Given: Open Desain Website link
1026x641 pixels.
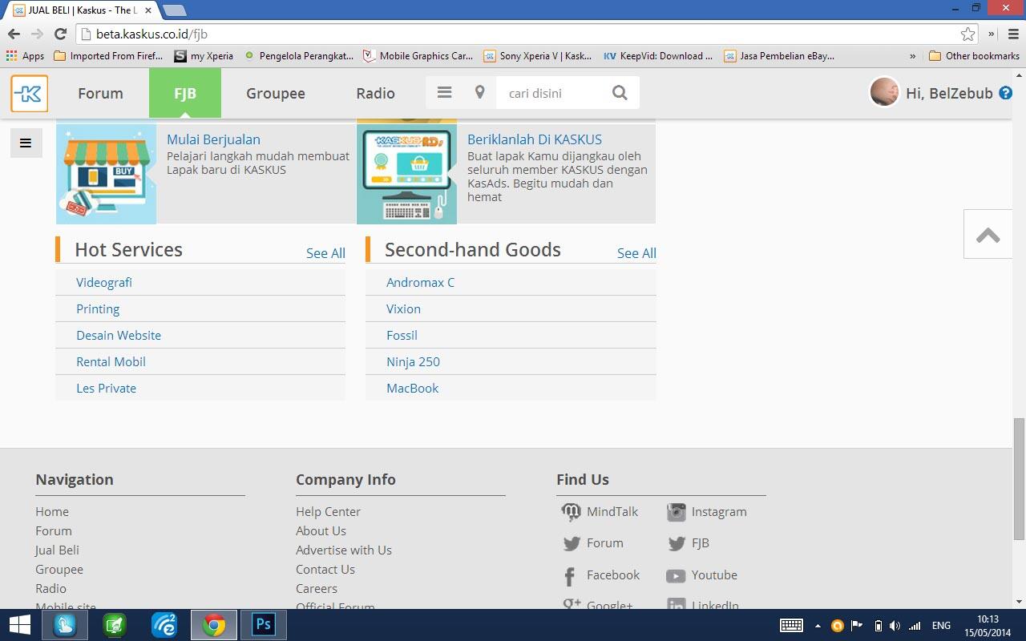Looking at the screenshot, I should (x=119, y=335).
